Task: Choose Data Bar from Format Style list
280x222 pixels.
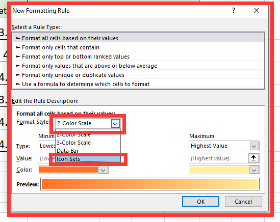Action: [x=88, y=151]
